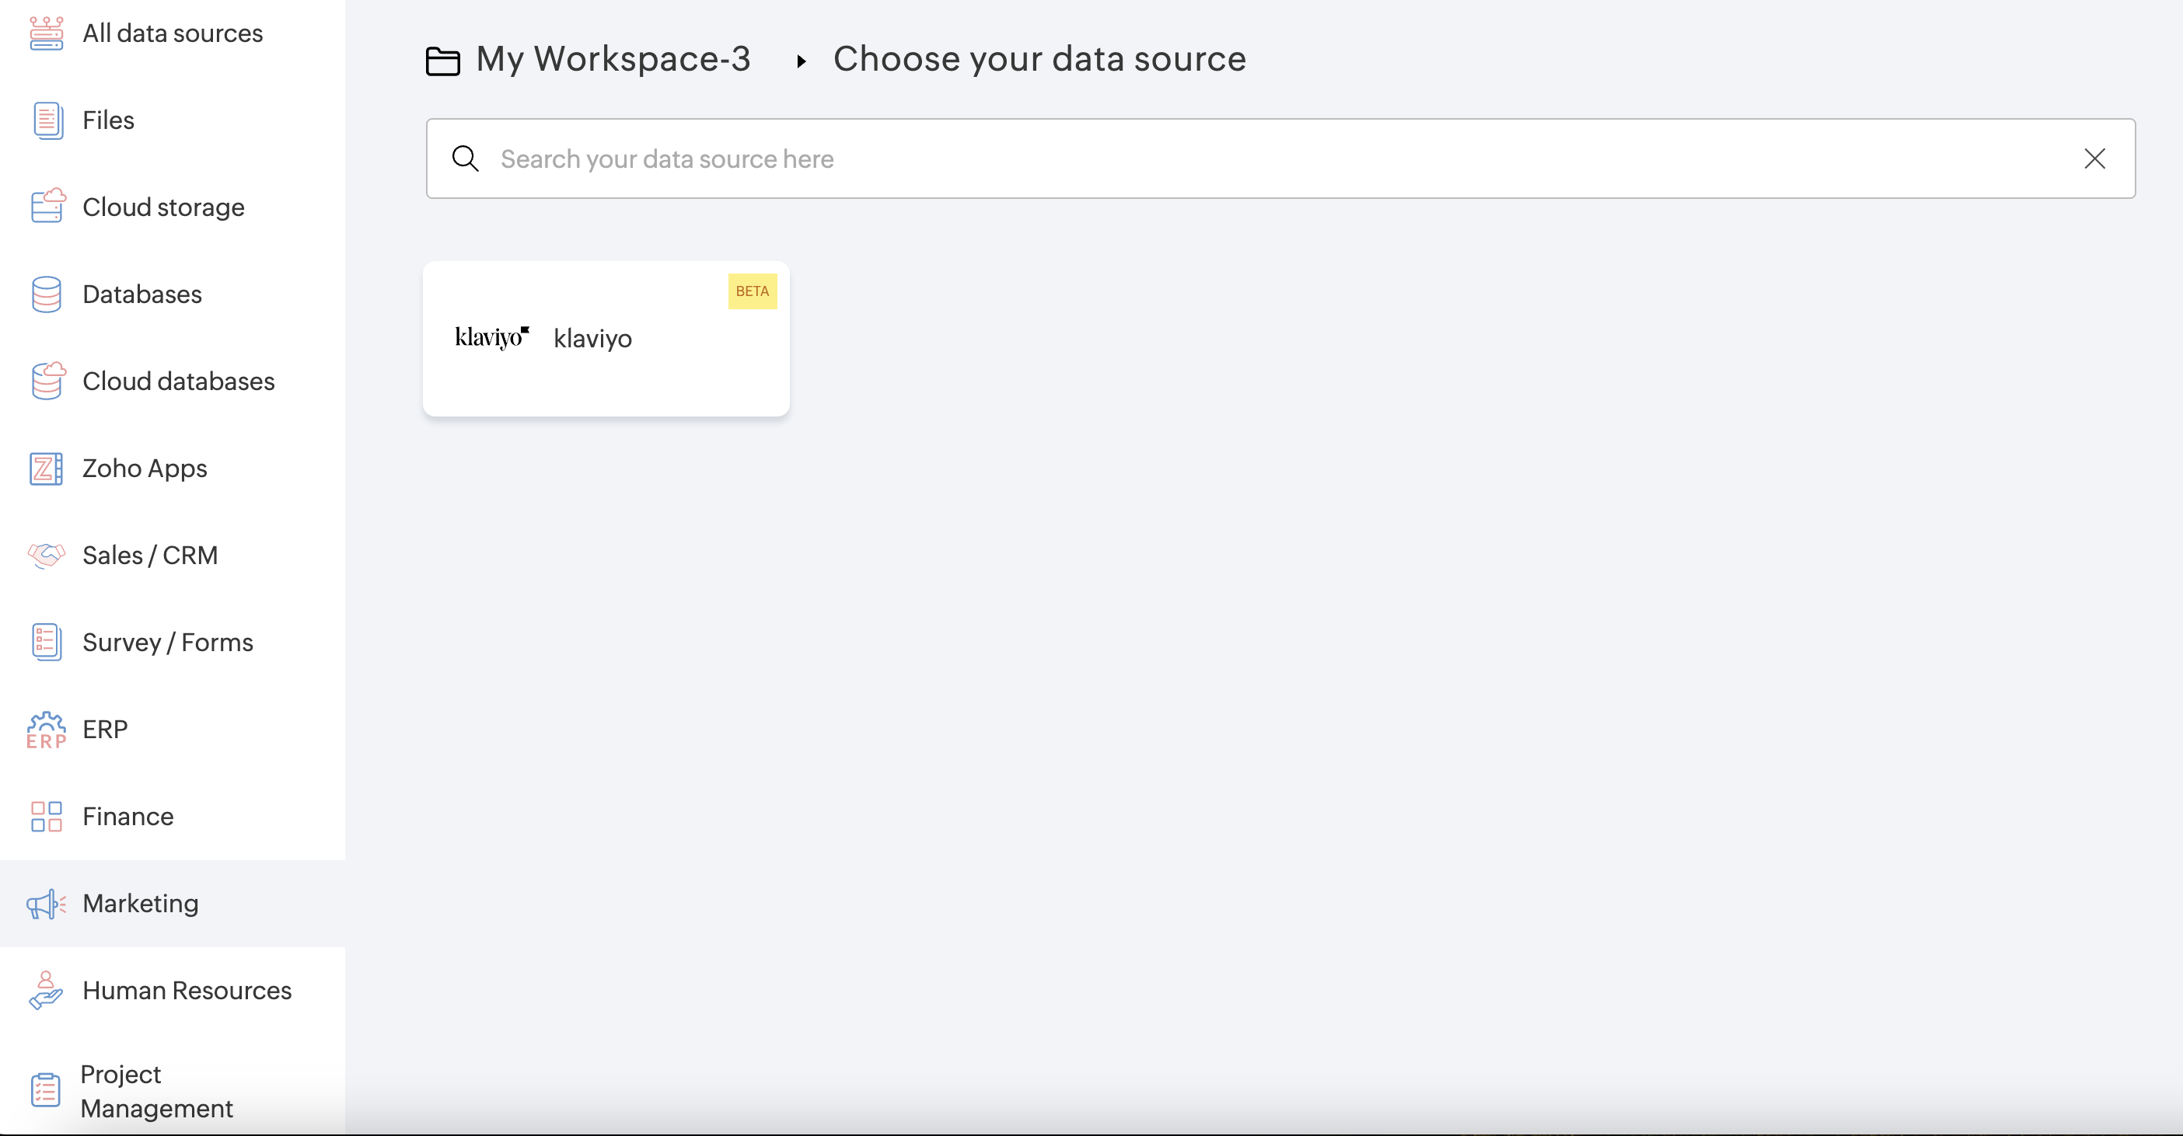Click the BETA badge on Klaviyo
The width and height of the screenshot is (2183, 1136).
click(x=752, y=291)
